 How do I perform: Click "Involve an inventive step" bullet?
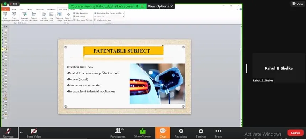click(x=84, y=85)
